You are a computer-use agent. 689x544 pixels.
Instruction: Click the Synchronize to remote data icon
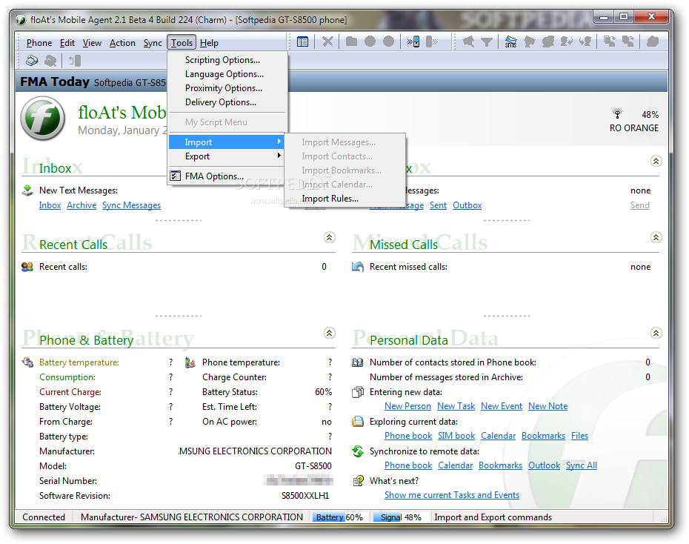pos(358,451)
